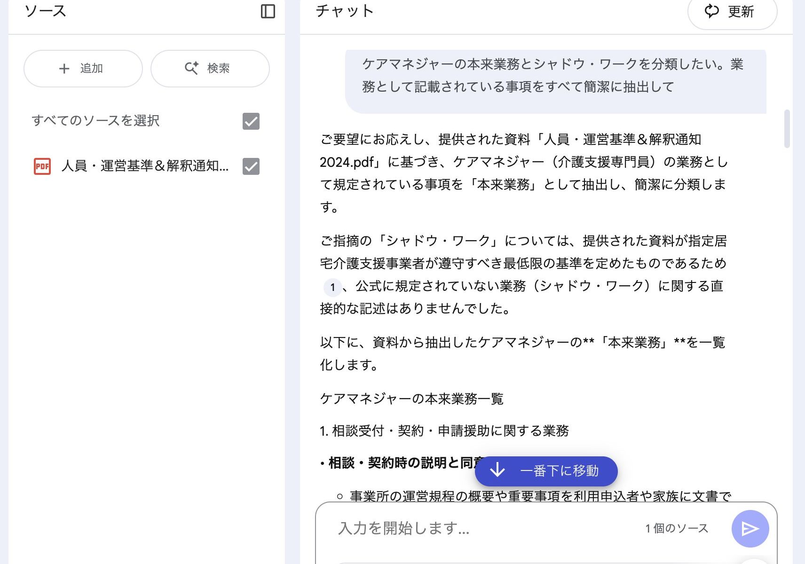Screen dimensions: 805x564
Task: Collapse the ソース panel with the sidebar icon
Action: [268, 11]
